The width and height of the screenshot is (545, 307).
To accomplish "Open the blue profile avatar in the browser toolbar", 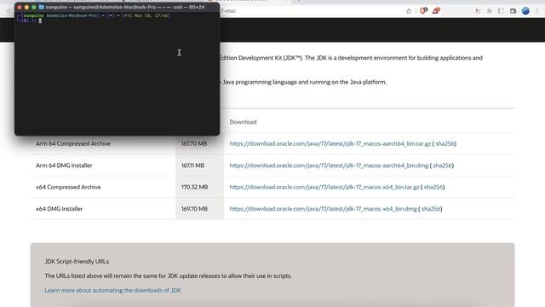I will 525,11.
